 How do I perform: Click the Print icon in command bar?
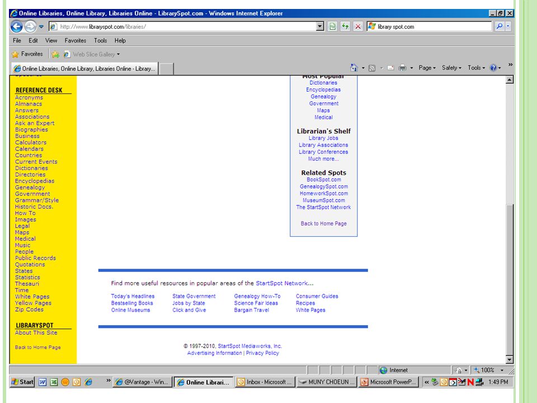pyautogui.click(x=402, y=68)
